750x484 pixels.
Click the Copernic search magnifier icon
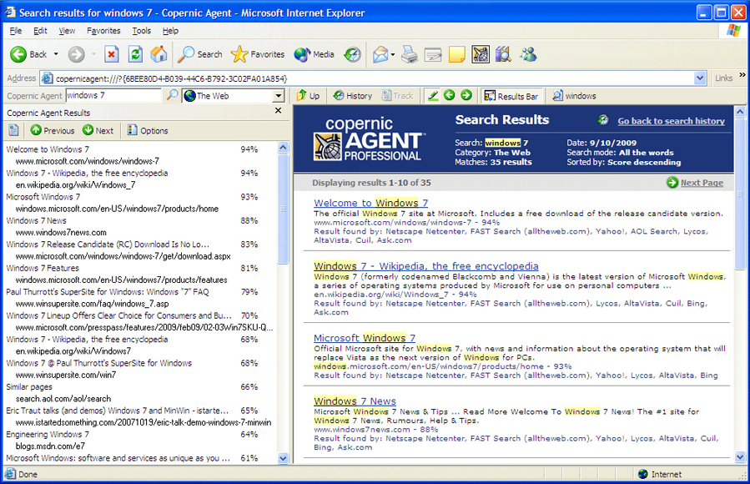pos(172,96)
